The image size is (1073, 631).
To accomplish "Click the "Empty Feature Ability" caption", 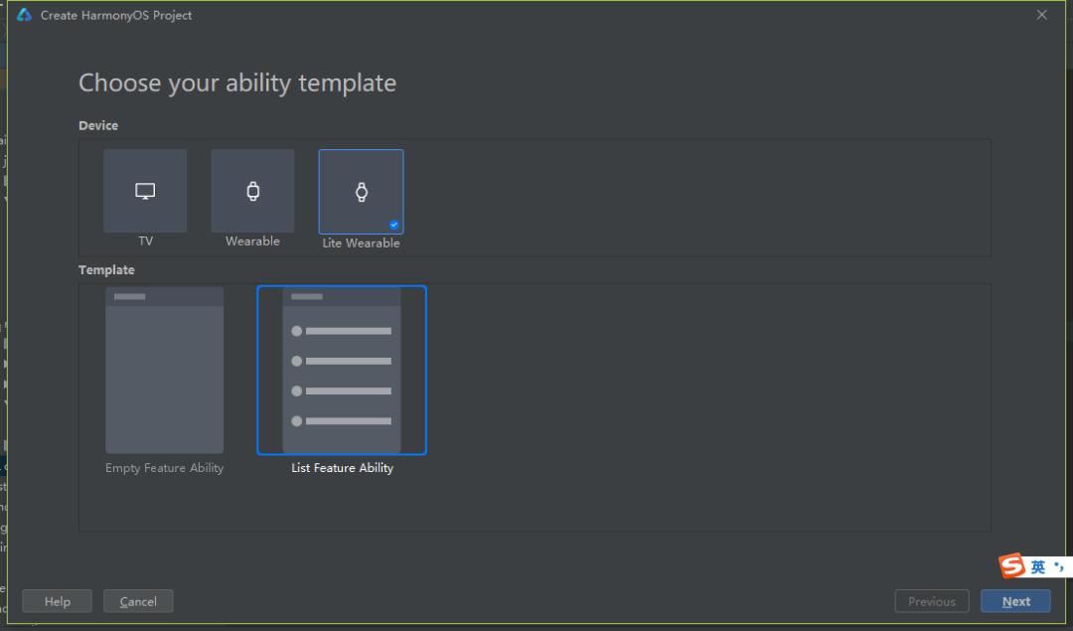I will point(165,468).
